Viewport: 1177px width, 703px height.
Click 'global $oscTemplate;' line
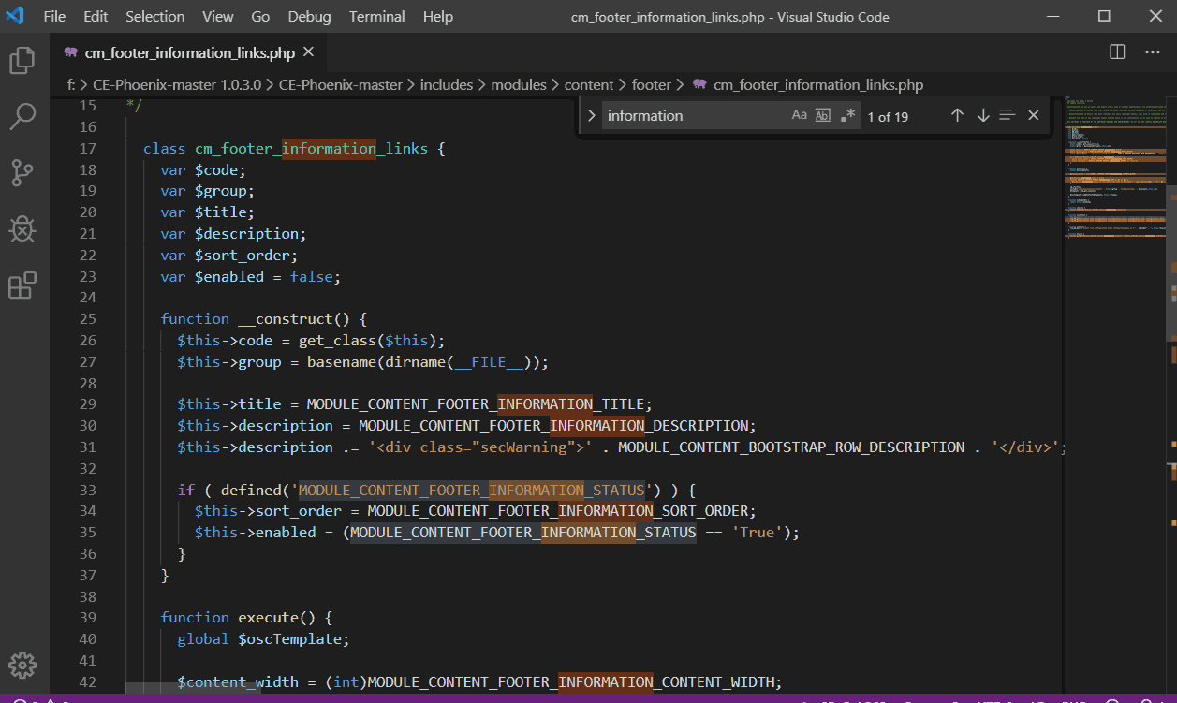(x=263, y=638)
